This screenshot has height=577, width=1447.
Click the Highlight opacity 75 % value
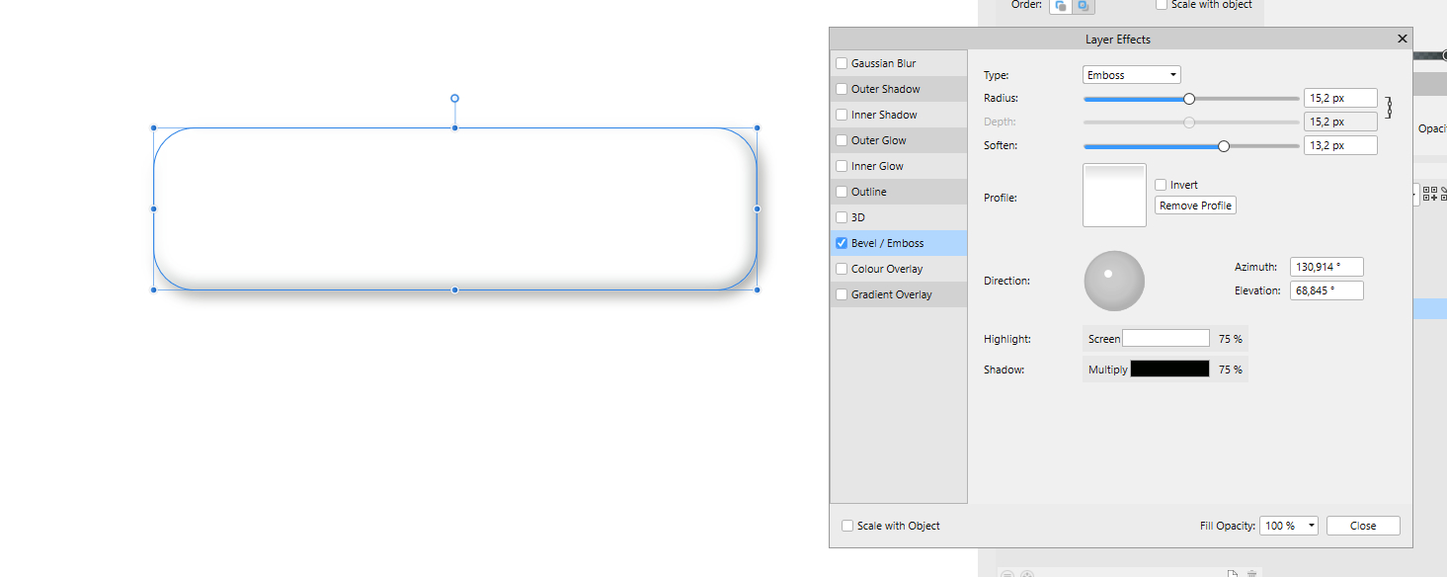point(1231,339)
